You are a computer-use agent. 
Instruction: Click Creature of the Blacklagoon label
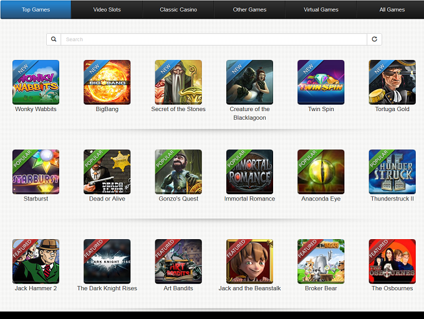click(x=249, y=114)
